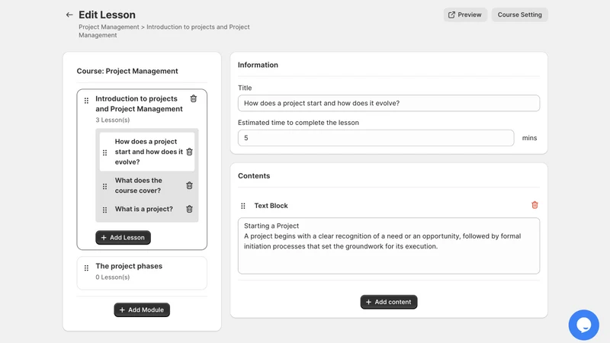The image size is (610, 343).
Task: Click the 'mins' unit label
Action: [x=529, y=138]
